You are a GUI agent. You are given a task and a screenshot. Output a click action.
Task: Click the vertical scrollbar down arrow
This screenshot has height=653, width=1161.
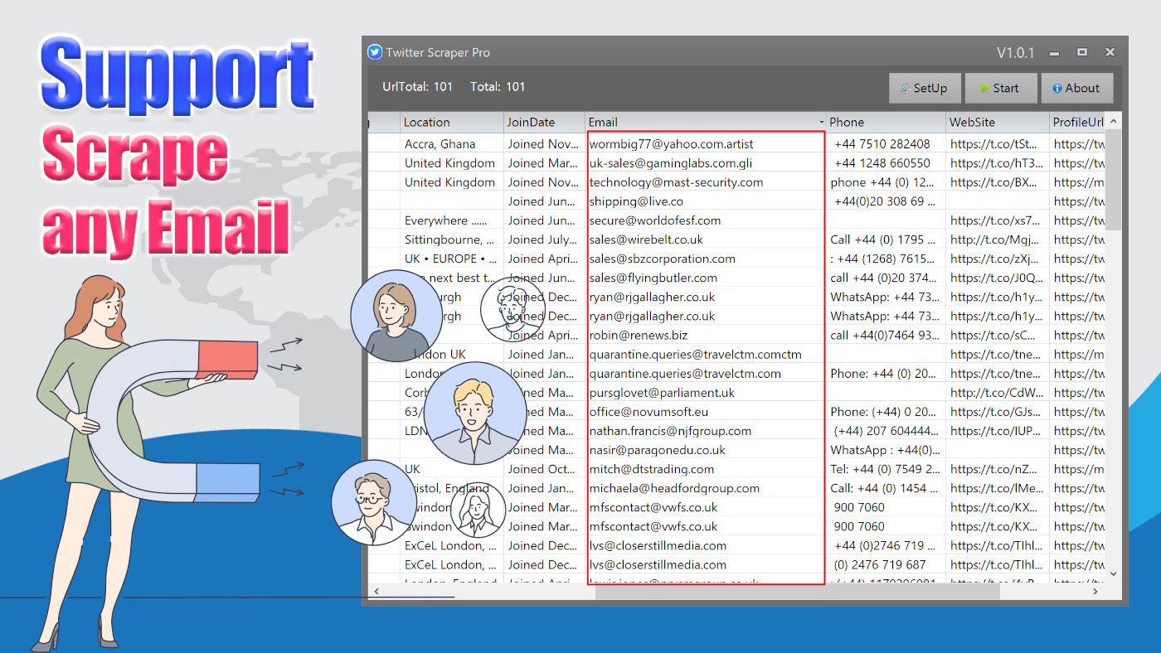pos(1113,573)
